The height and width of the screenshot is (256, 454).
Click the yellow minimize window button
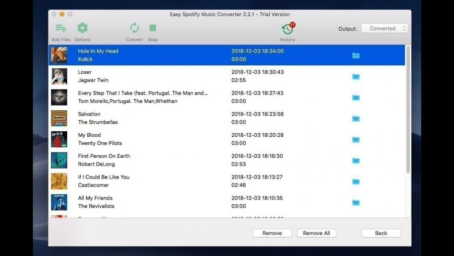click(62, 14)
